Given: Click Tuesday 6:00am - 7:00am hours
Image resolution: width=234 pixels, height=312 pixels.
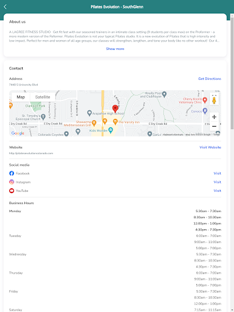Looking at the screenshot, I should (x=208, y=236).
